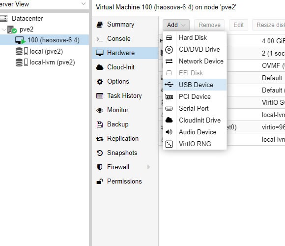The width and height of the screenshot is (285, 246).
Task: Choose Hard Disk from Add menu
Action: [195, 37]
